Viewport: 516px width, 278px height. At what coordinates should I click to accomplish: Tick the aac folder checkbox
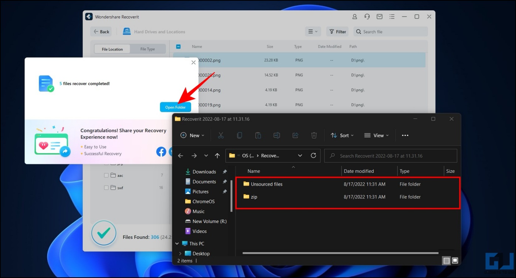click(106, 175)
